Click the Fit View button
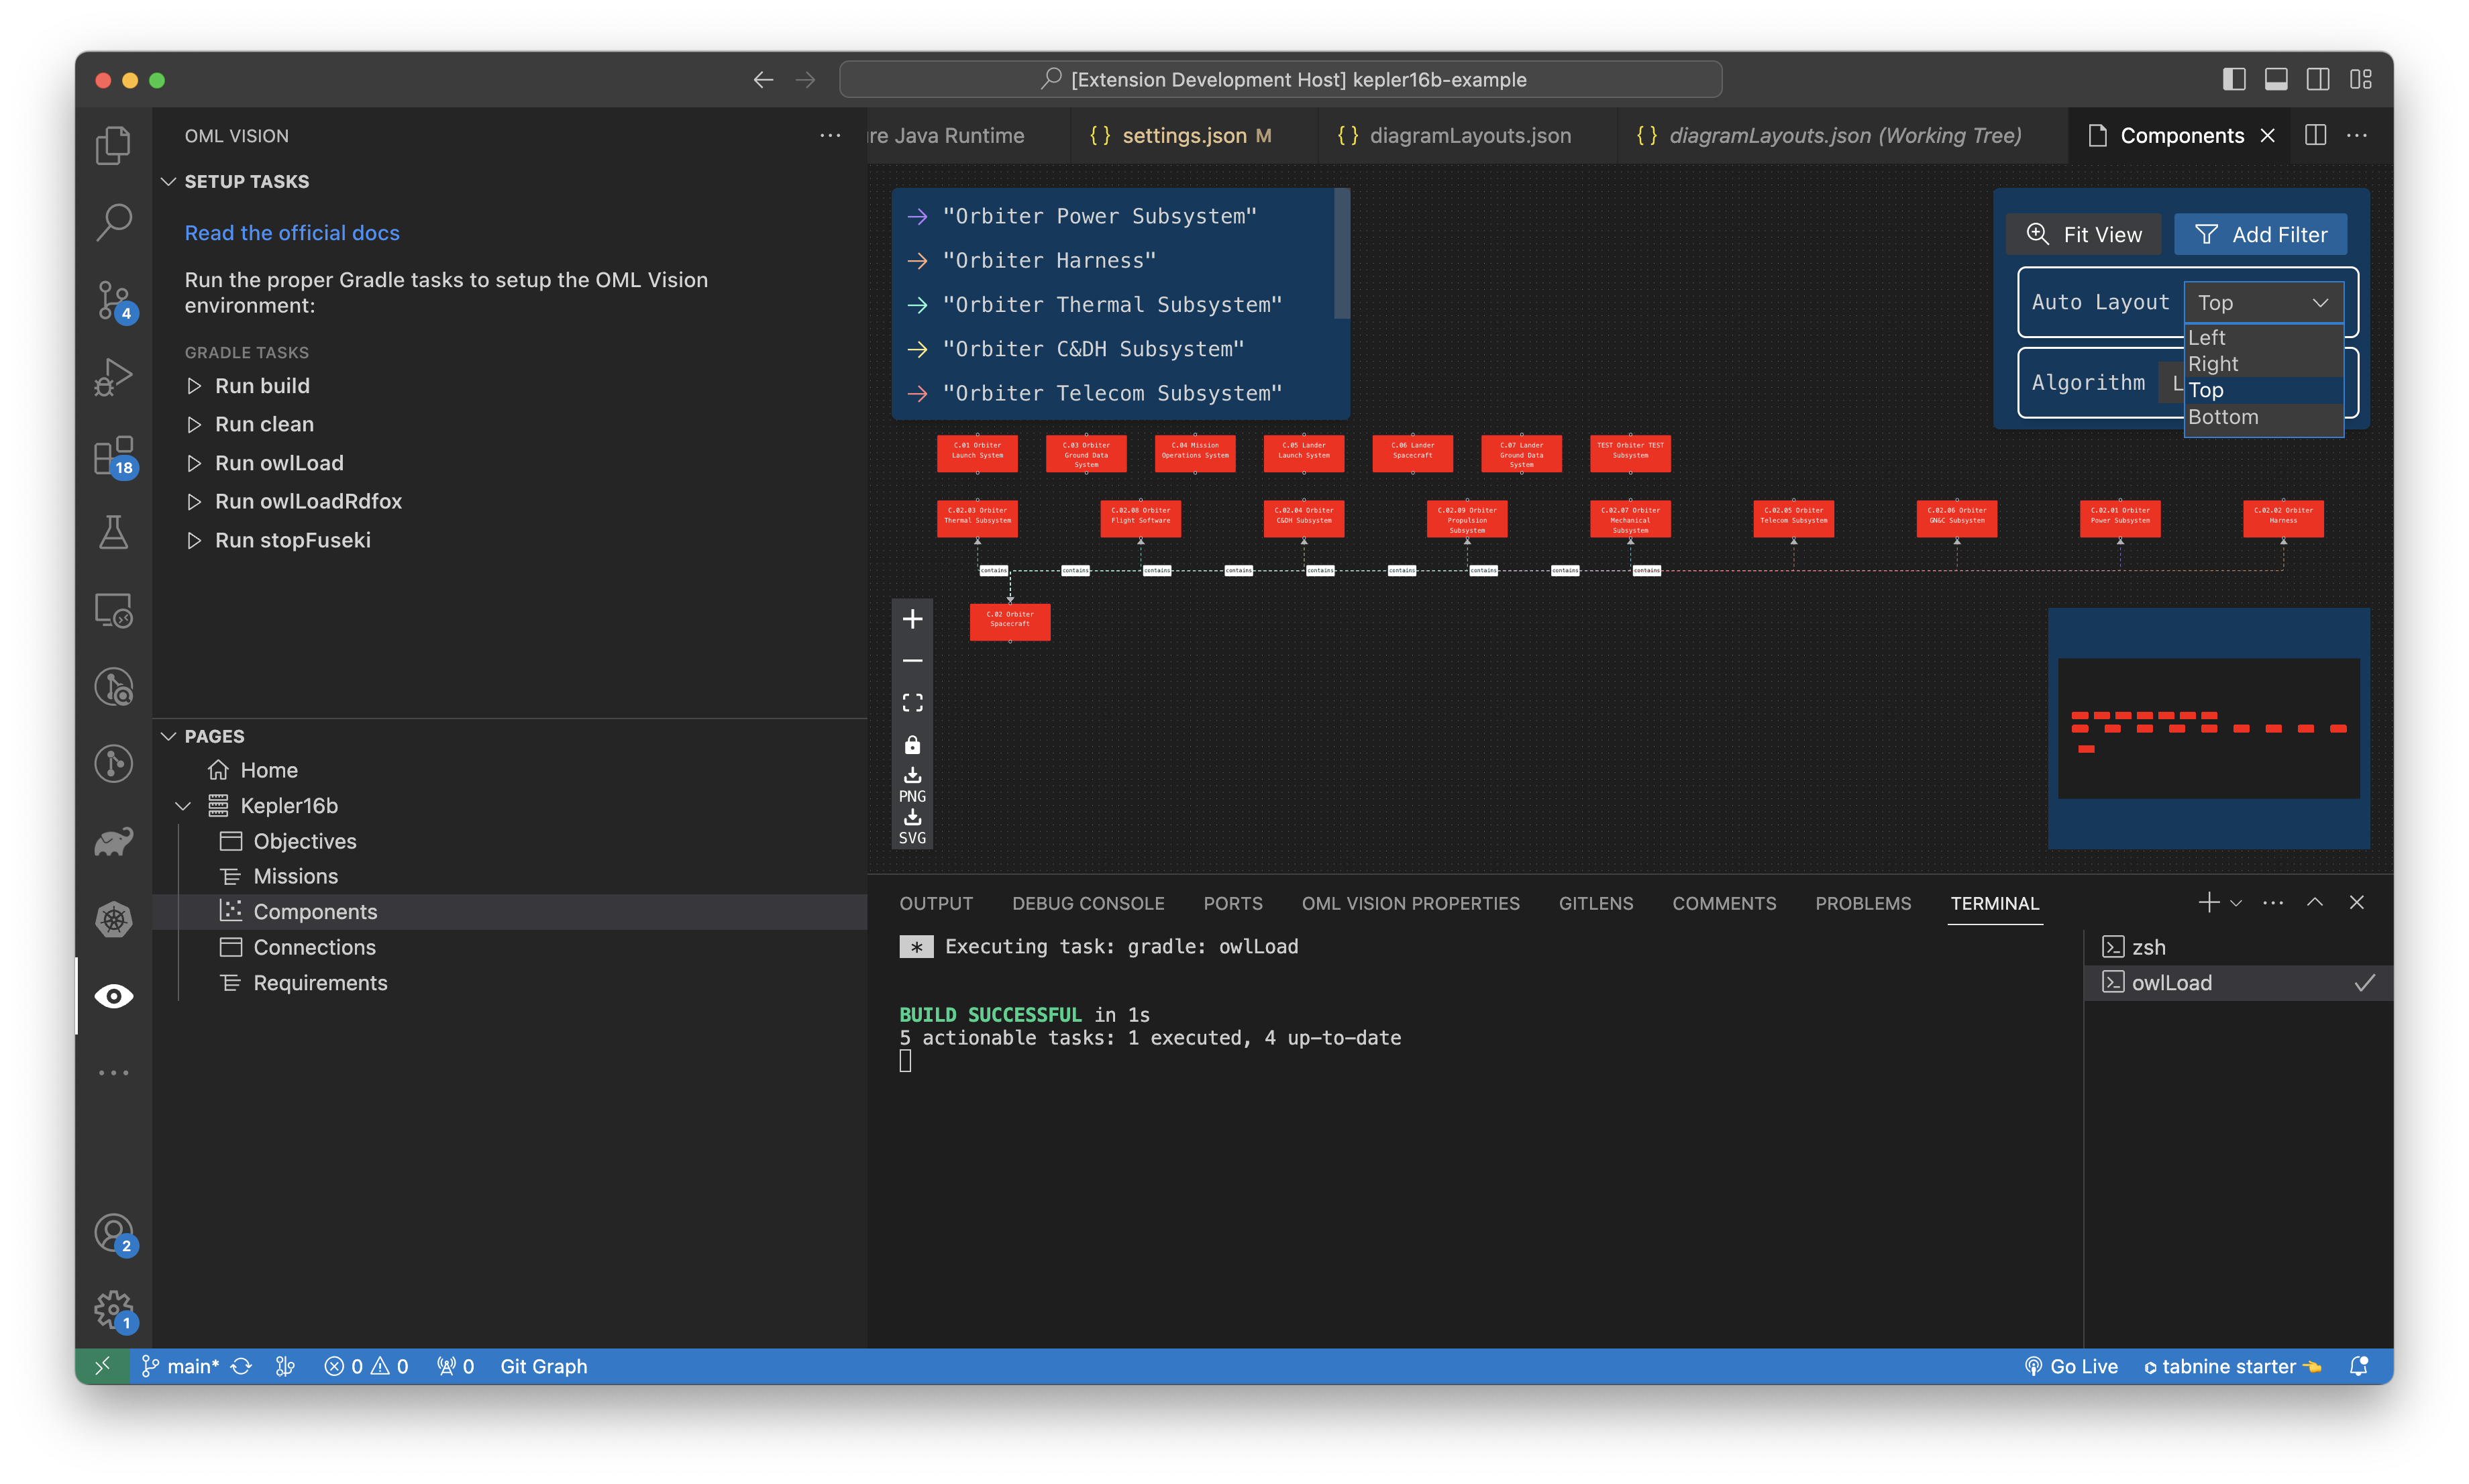Viewport: 2469px width, 1484px height. click(x=2084, y=234)
